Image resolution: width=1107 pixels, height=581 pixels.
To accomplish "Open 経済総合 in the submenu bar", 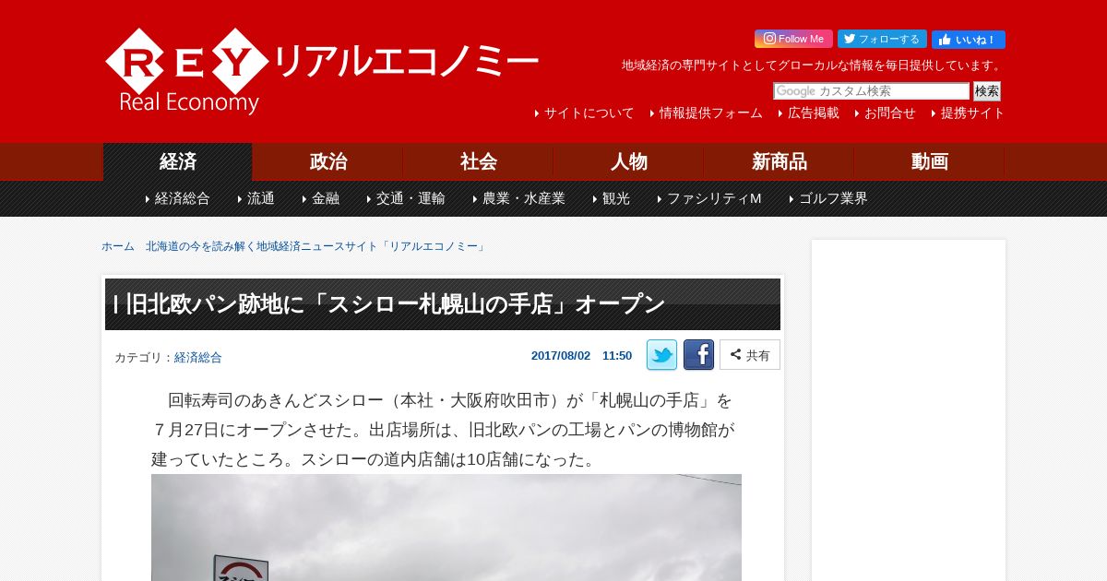I will click(182, 198).
